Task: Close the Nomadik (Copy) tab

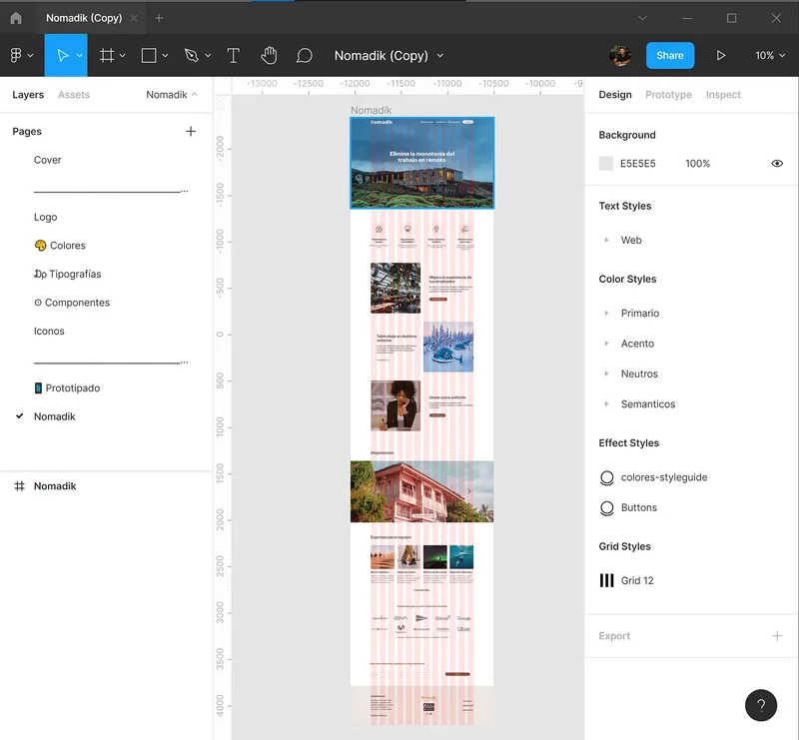Action: 134,18
